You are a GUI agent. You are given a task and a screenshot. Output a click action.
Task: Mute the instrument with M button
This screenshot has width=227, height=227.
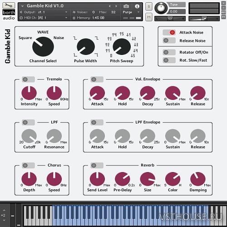coord(149,17)
